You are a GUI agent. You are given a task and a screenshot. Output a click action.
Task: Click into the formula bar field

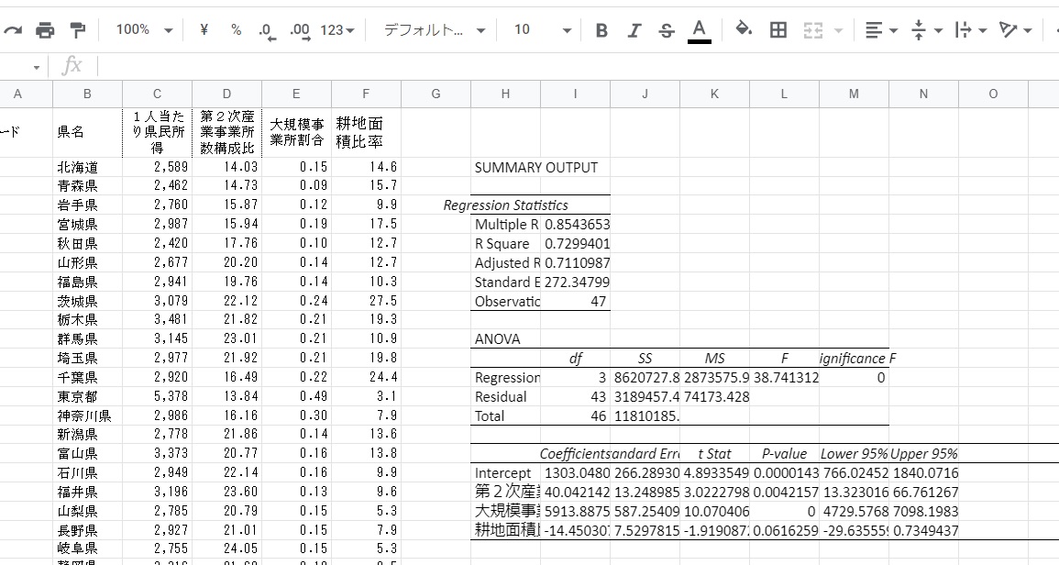(579, 66)
